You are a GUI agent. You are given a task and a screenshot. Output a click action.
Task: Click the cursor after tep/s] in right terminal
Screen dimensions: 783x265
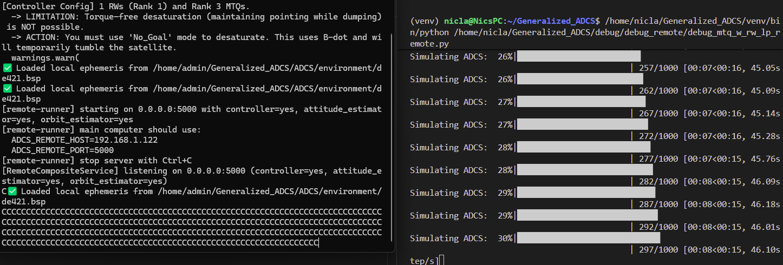pyautogui.click(x=442, y=261)
